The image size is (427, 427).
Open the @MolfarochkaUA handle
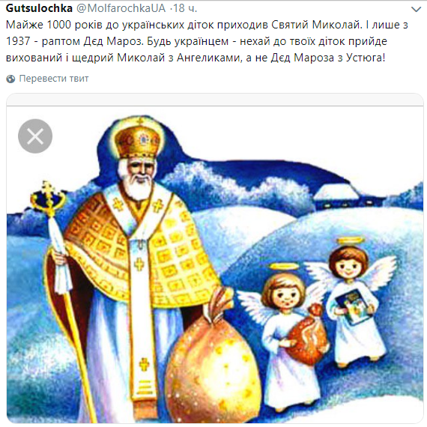pos(121,8)
